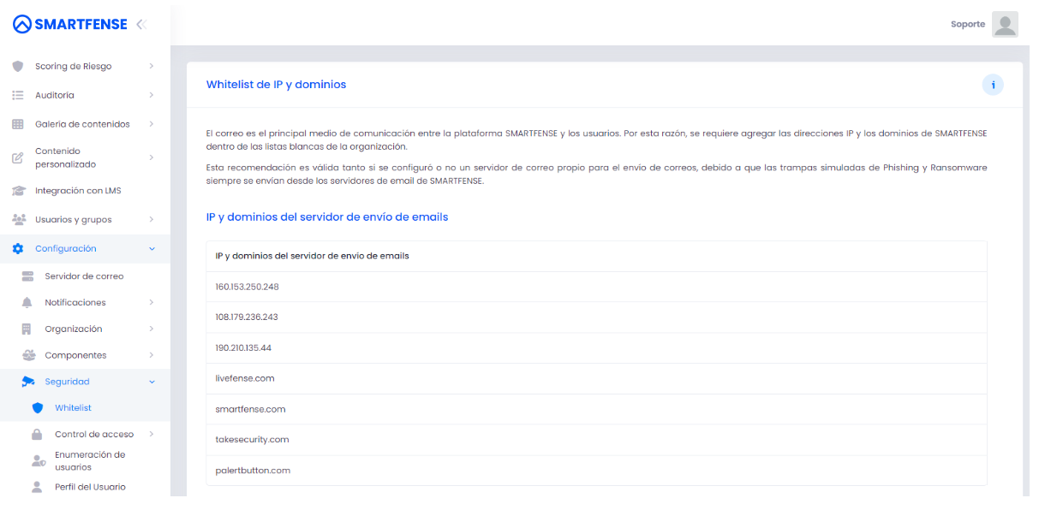
Task: Collapse the Seguridad section arrow
Action: click(152, 382)
